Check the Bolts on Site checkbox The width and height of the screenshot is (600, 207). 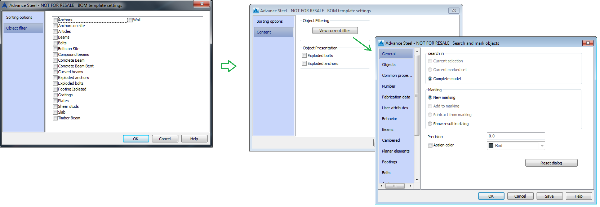point(55,49)
